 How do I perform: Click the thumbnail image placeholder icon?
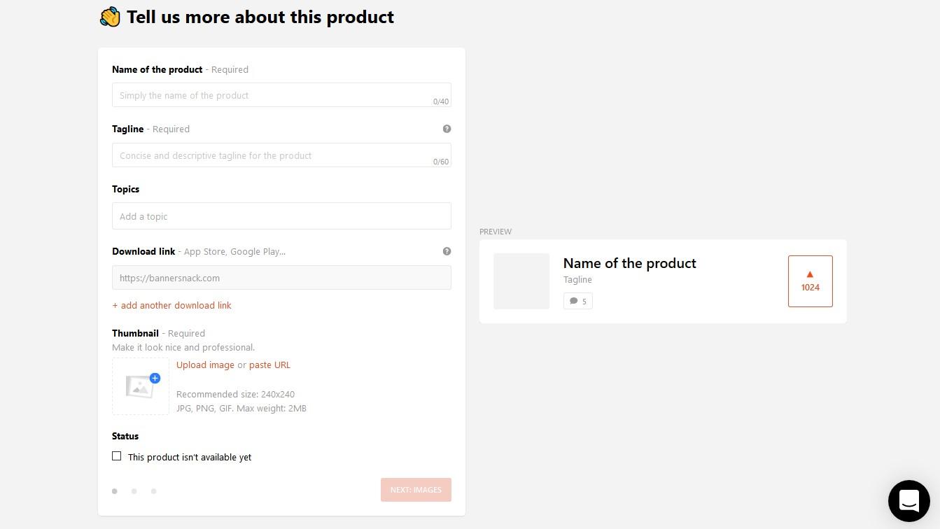(x=139, y=386)
